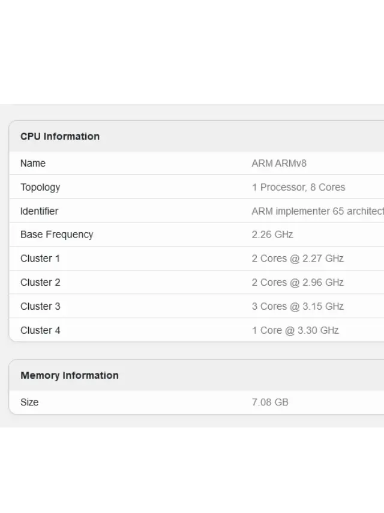Click the ARM implementer 65 identifier value
384x513 pixels.
(x=318, y=211)
